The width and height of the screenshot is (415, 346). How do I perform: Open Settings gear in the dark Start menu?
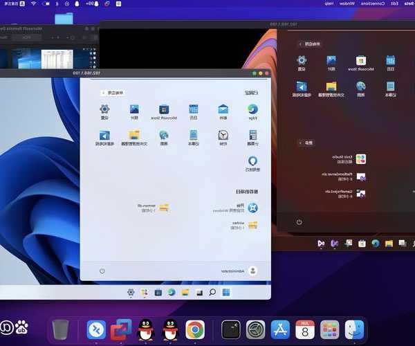[302, 62]
